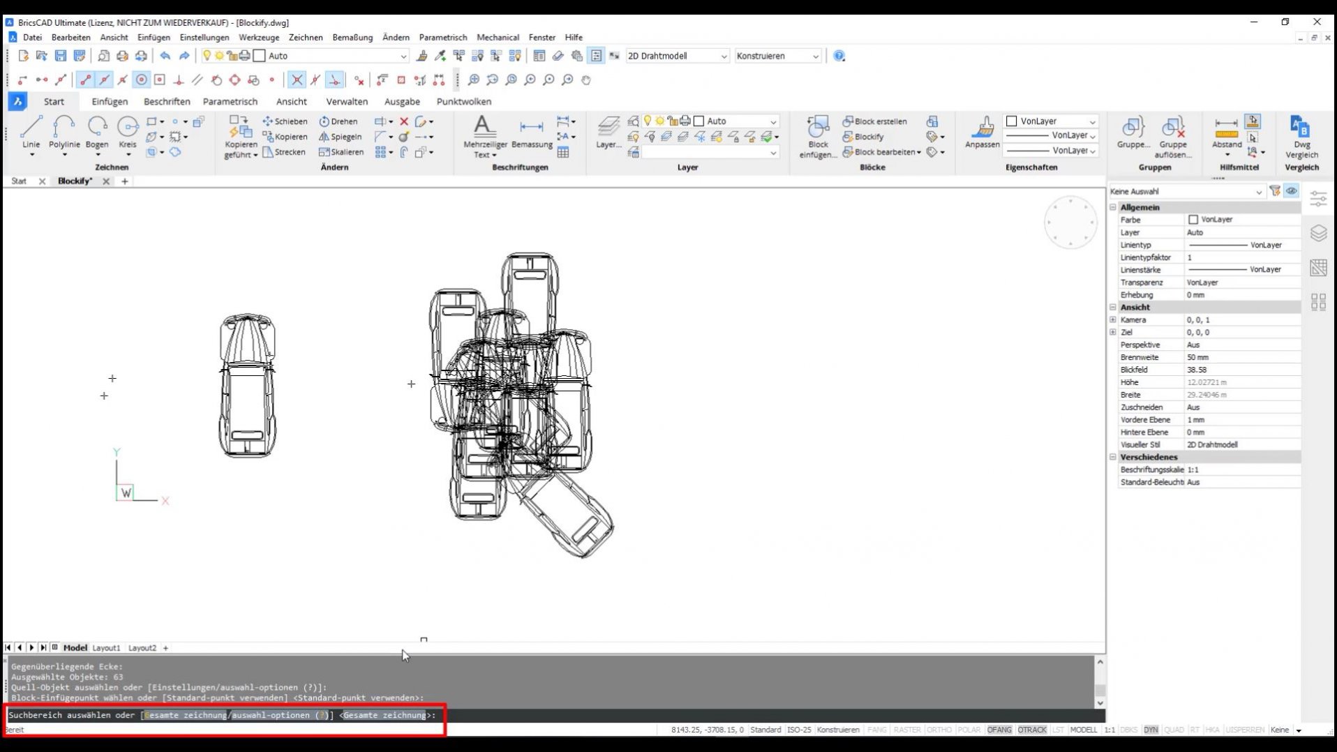The width and height of the screenshot is (1337, 752).
Task: Click the save diskette icon
Action: 61,56
